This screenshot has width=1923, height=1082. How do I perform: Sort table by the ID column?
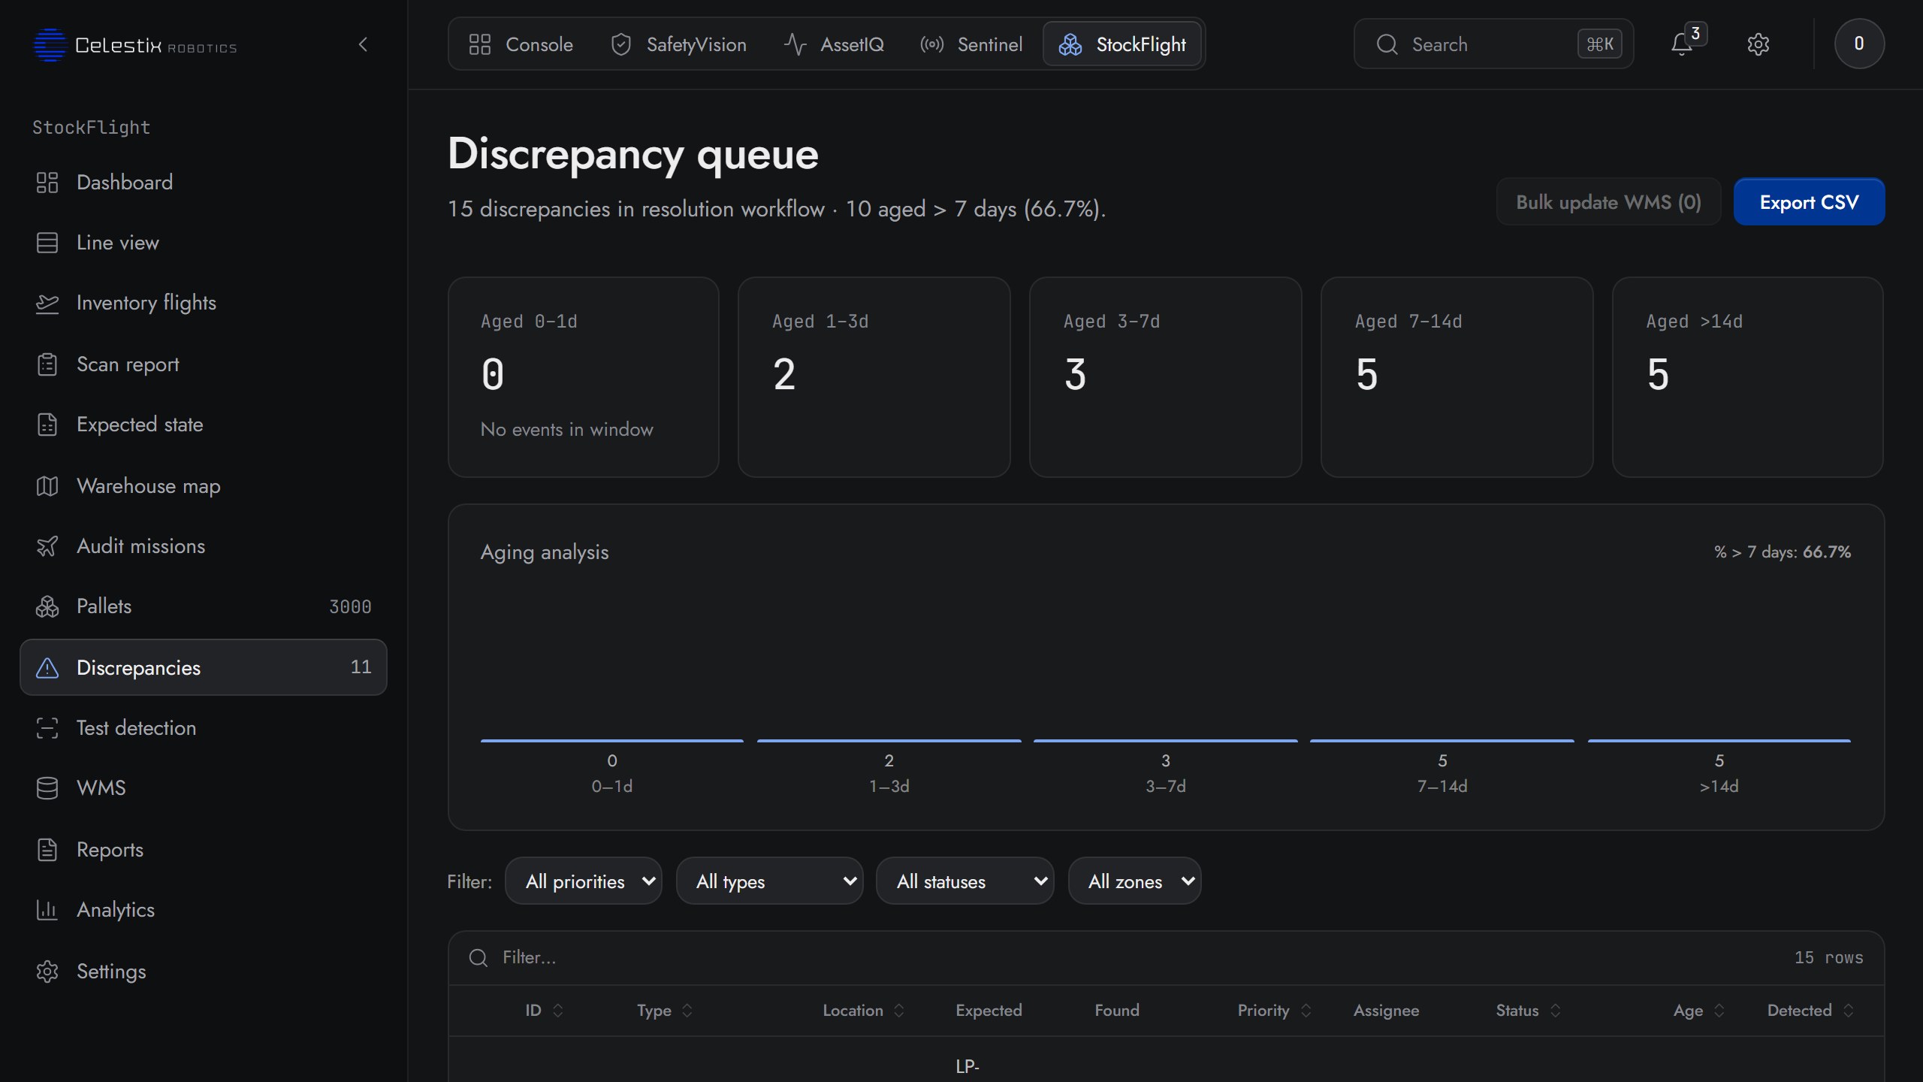544,1011
